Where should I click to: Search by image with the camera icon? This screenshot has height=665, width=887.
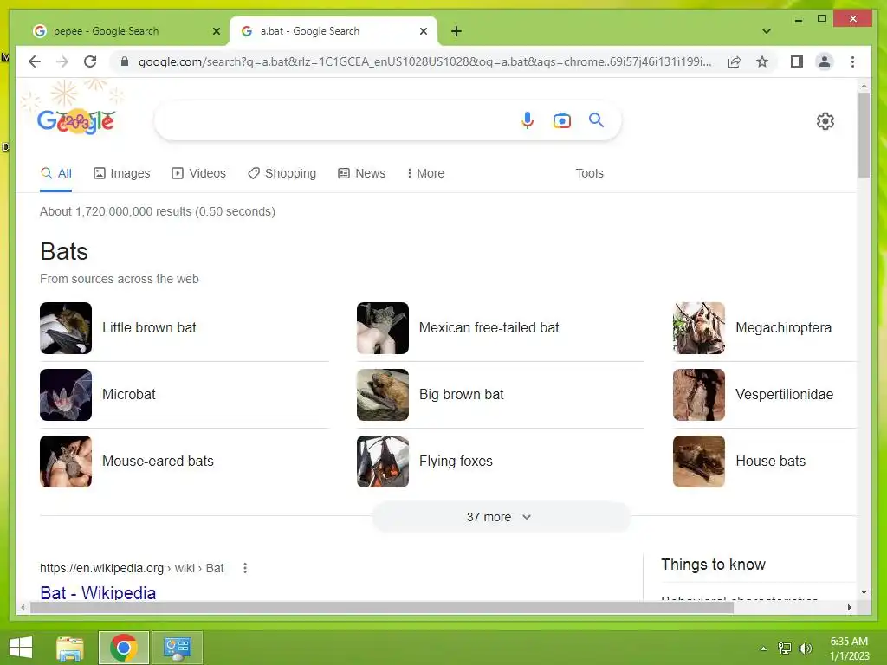click(x=561, y=120)
